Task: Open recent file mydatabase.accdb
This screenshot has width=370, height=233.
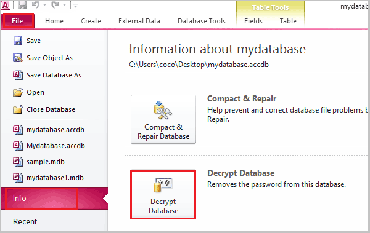Action: [55, 130]
